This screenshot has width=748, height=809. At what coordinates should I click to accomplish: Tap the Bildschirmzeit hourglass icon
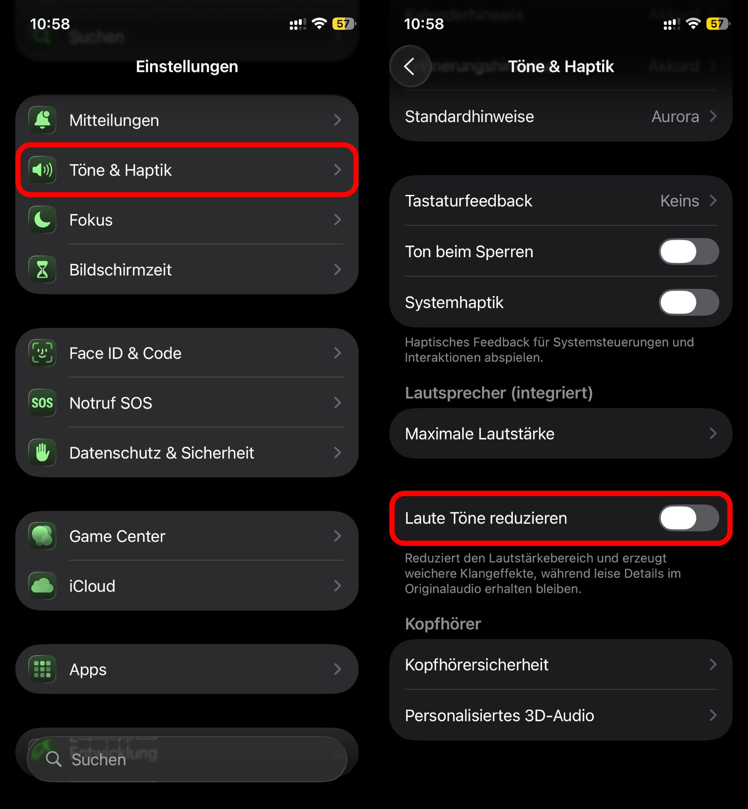click(42, 270)
